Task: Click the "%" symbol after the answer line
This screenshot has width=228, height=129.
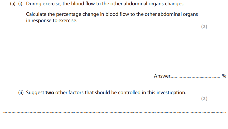Action: [x=224, y=76]
